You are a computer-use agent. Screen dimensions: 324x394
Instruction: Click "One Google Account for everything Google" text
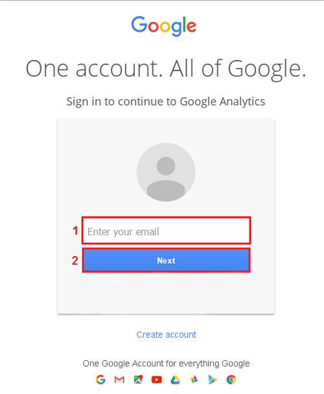pyautogui.click(x=166, y=364)
